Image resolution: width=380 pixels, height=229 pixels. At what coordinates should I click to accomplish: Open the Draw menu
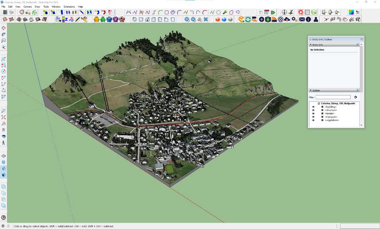coord(37,7)
